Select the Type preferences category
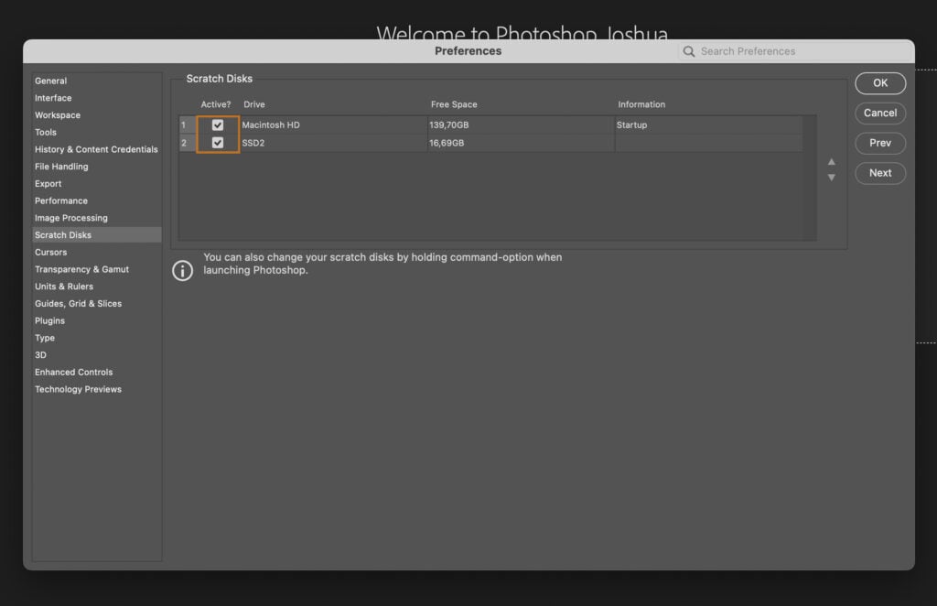This screenshot has width=937, height=606. 44,338
